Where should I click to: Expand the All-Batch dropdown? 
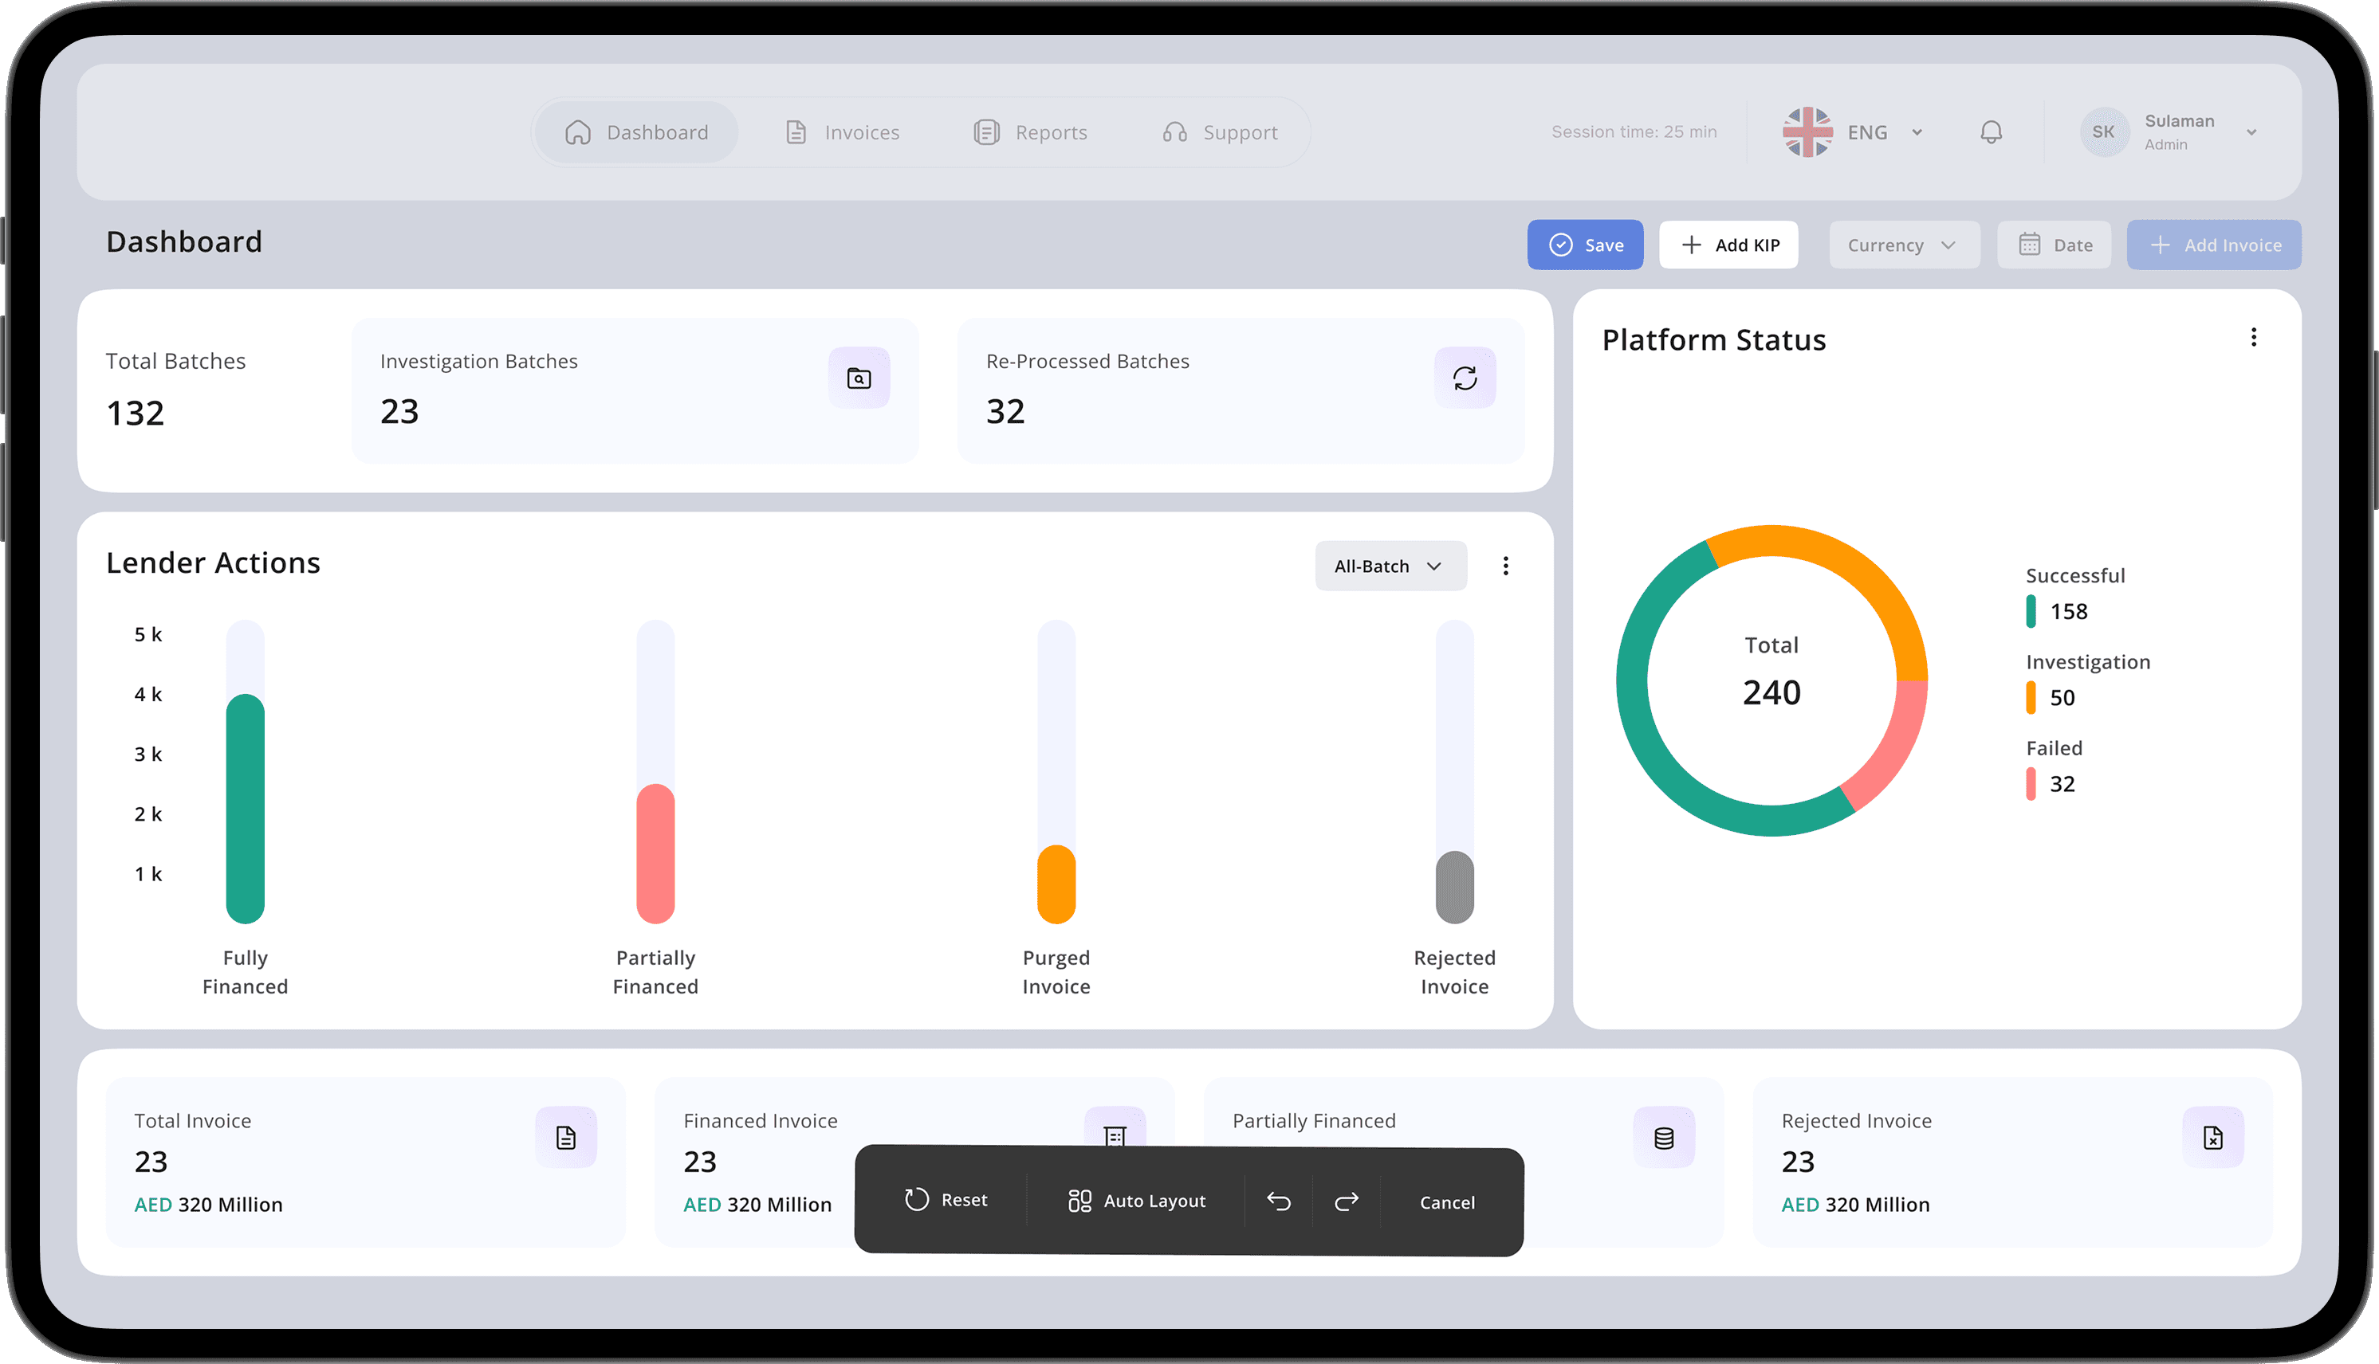[1390, 566]
